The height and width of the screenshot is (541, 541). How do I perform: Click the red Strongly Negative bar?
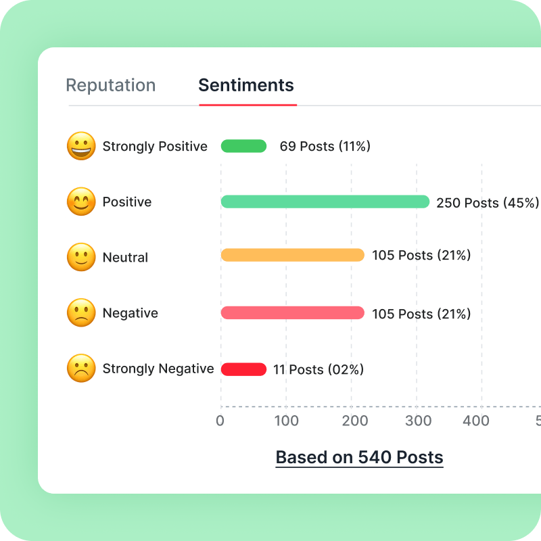243,369
